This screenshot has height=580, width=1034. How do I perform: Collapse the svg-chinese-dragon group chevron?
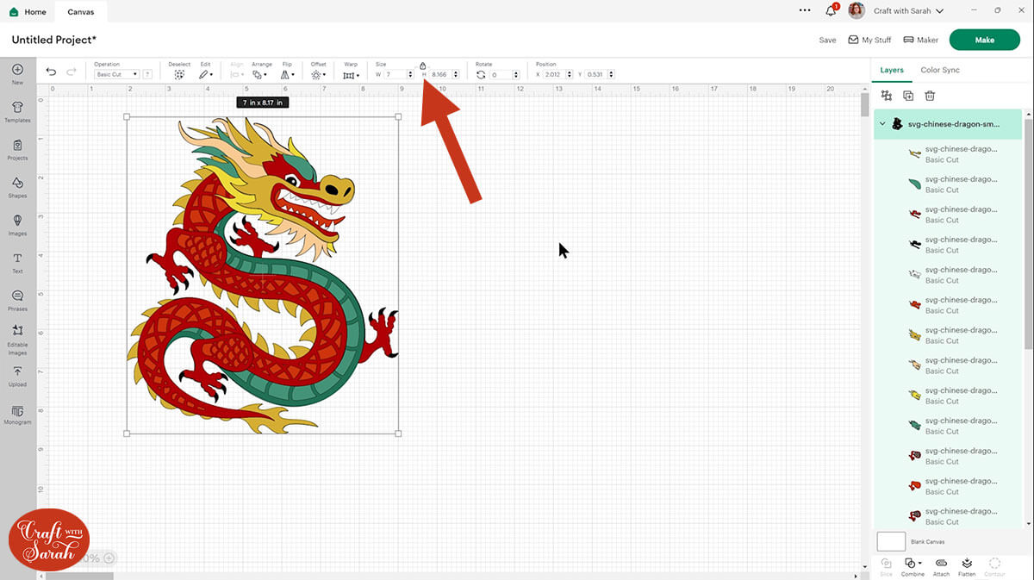(882, 124)
